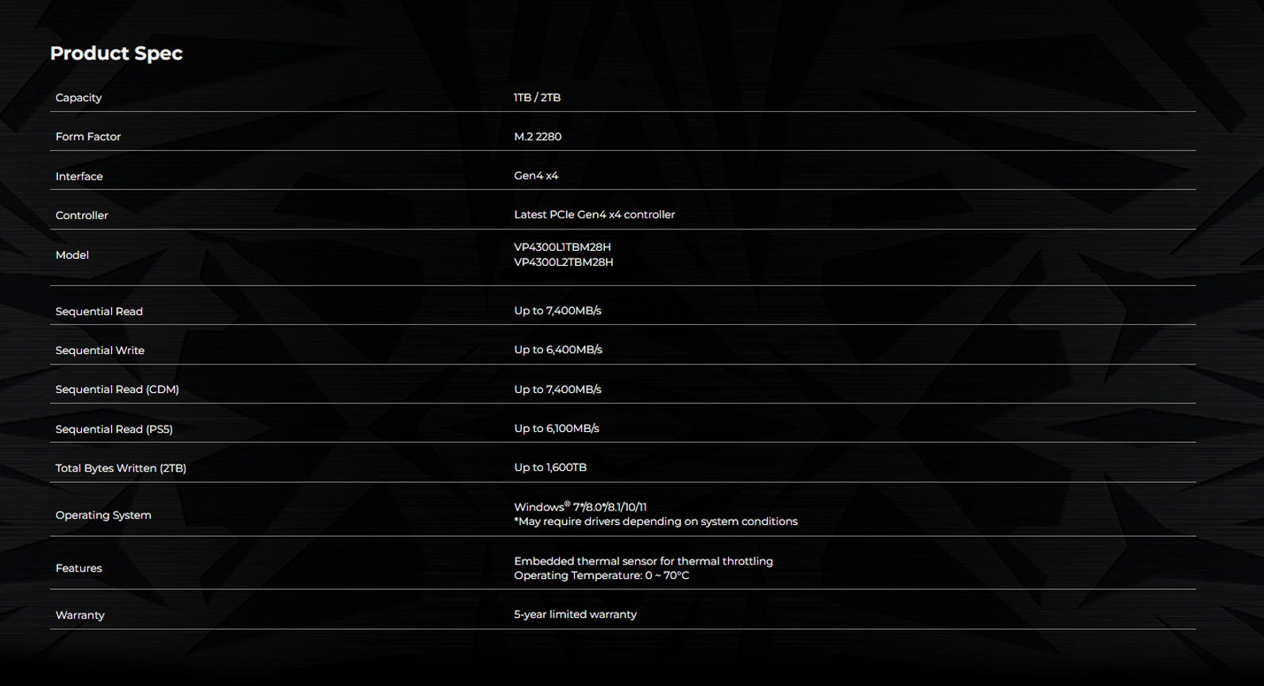Click the Latest PCIe Gen4 x4 controller text
The image size is (1264, 686).
point(594,214)
